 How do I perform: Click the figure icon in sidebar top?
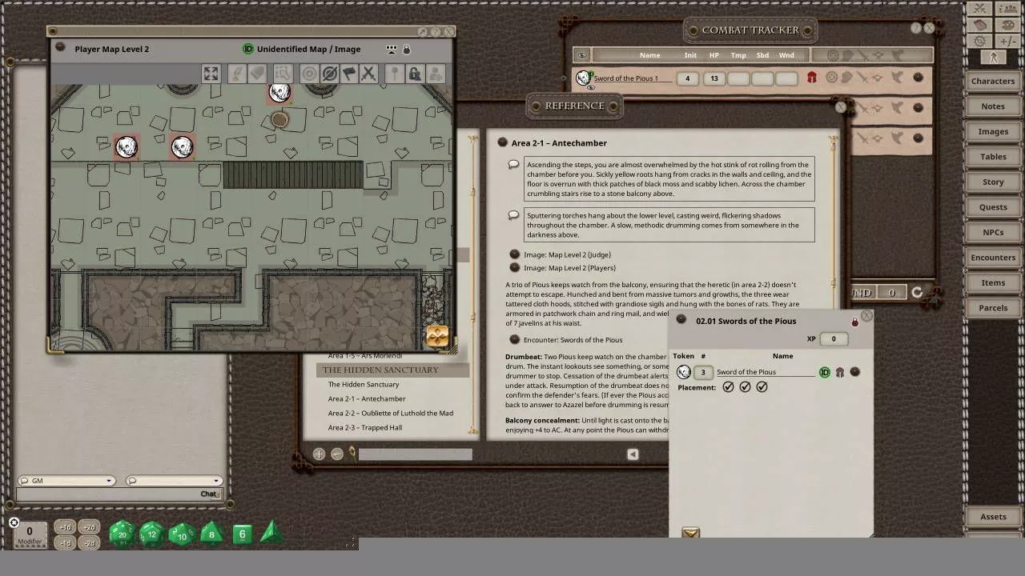tap(993, 58)
